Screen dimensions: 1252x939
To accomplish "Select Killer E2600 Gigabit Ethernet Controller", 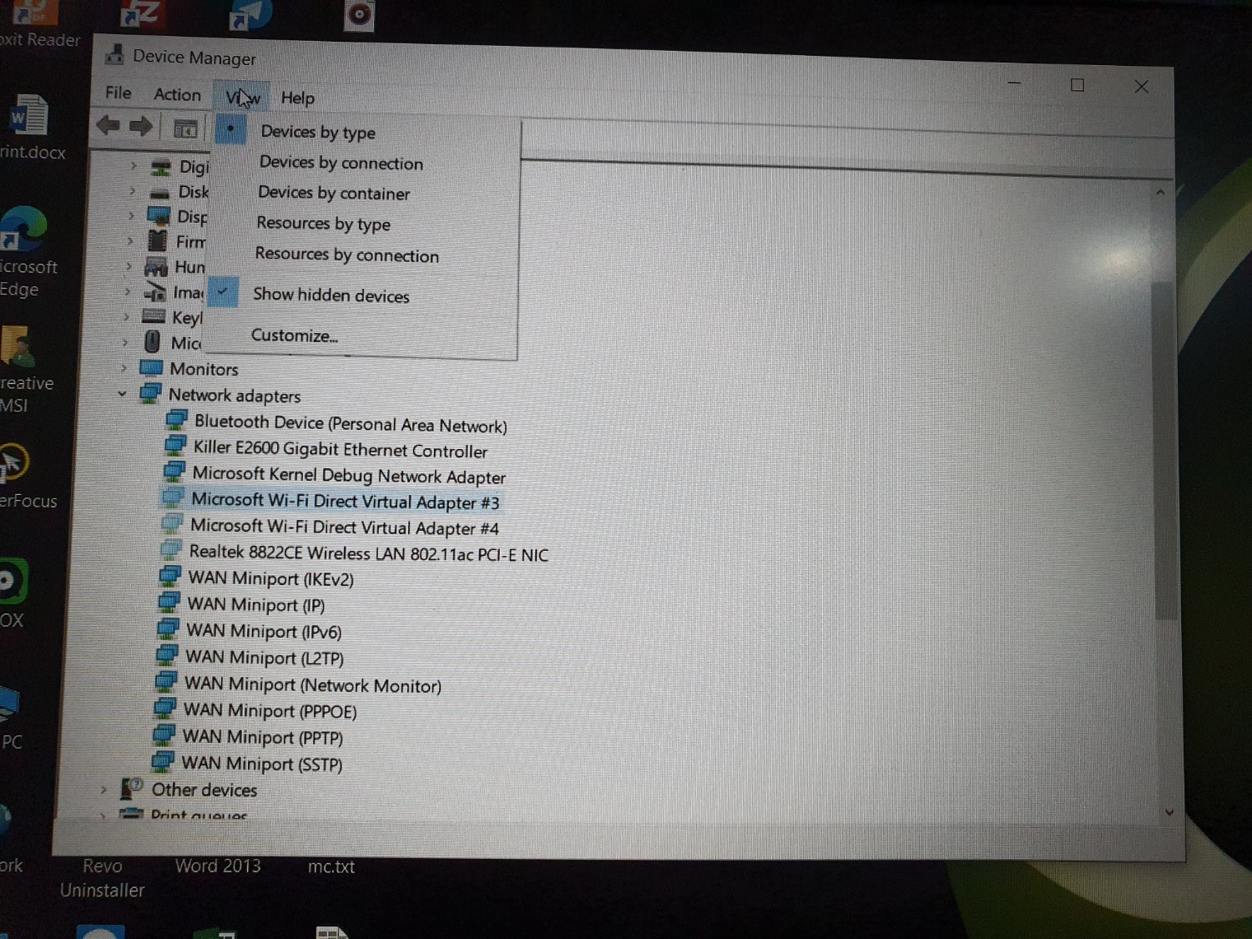I will tap(340, 449).
